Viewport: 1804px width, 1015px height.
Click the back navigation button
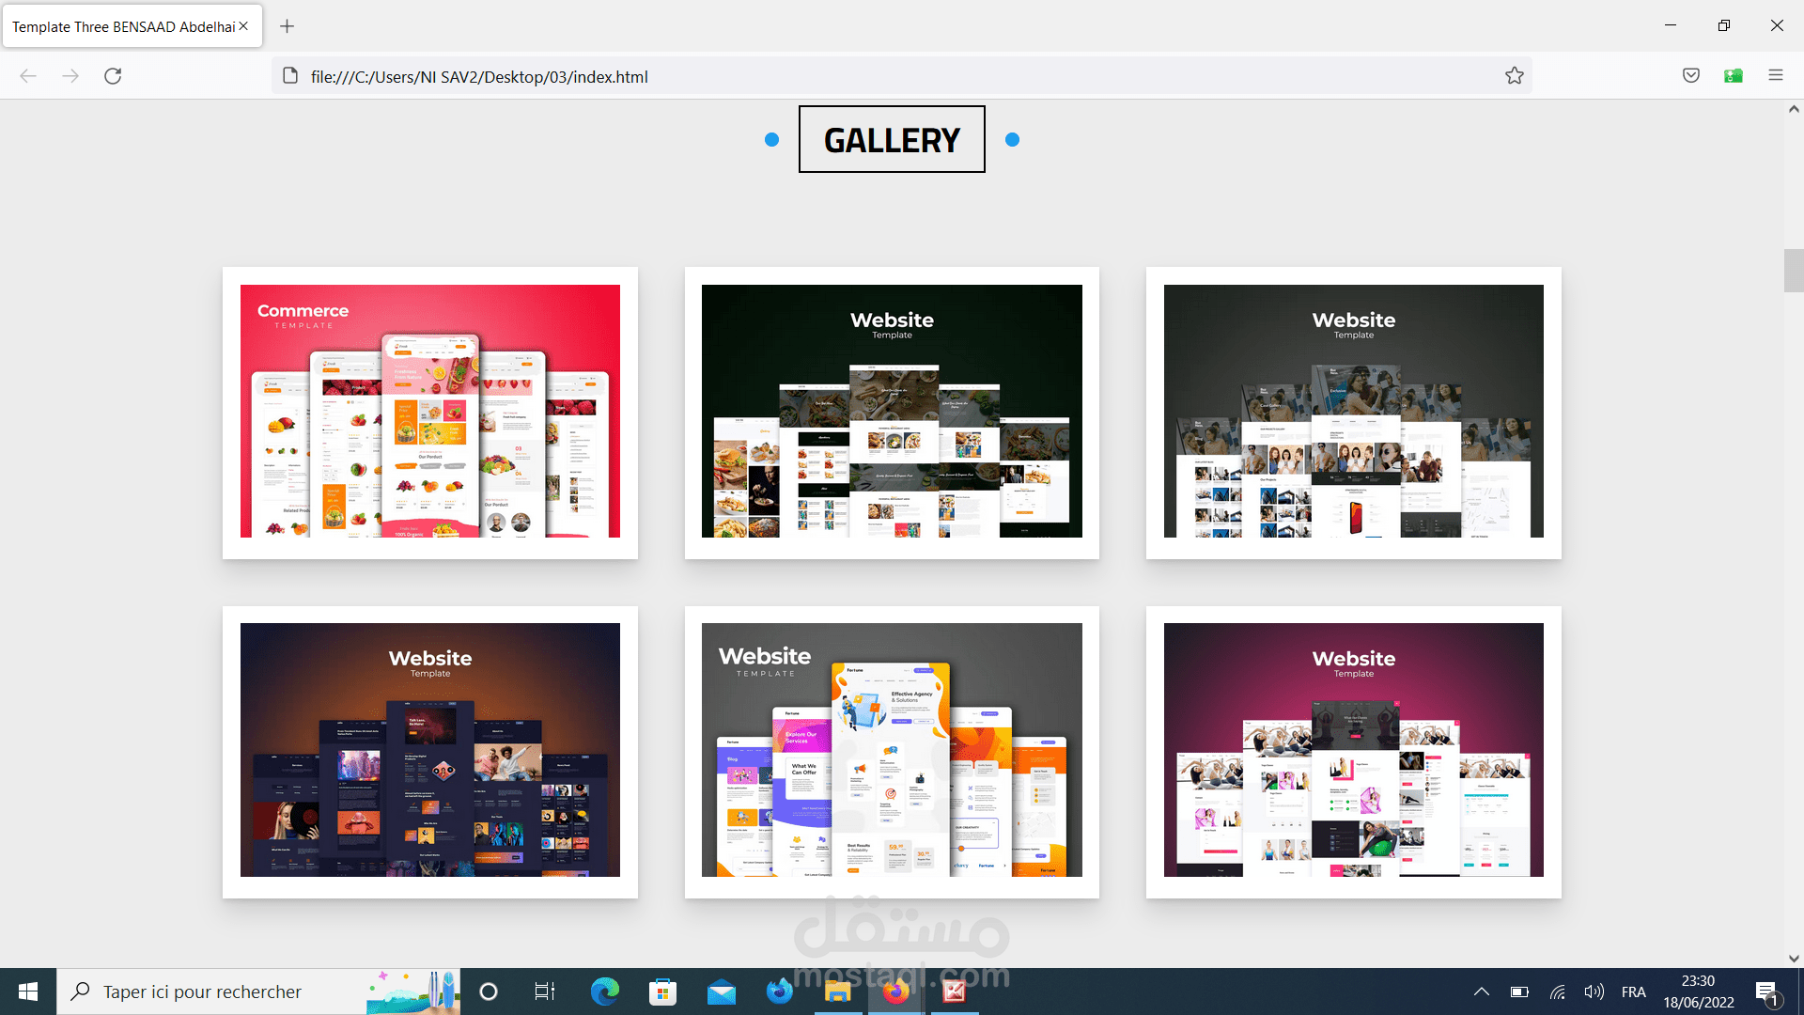coord(27,76)
